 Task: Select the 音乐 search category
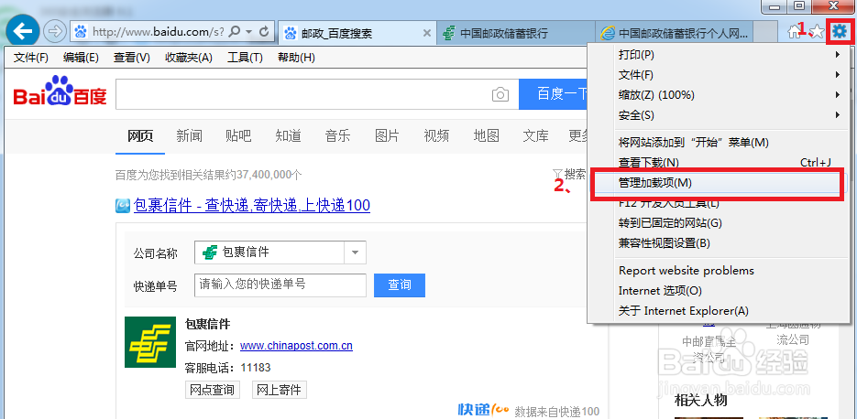(x=338, y=135)
